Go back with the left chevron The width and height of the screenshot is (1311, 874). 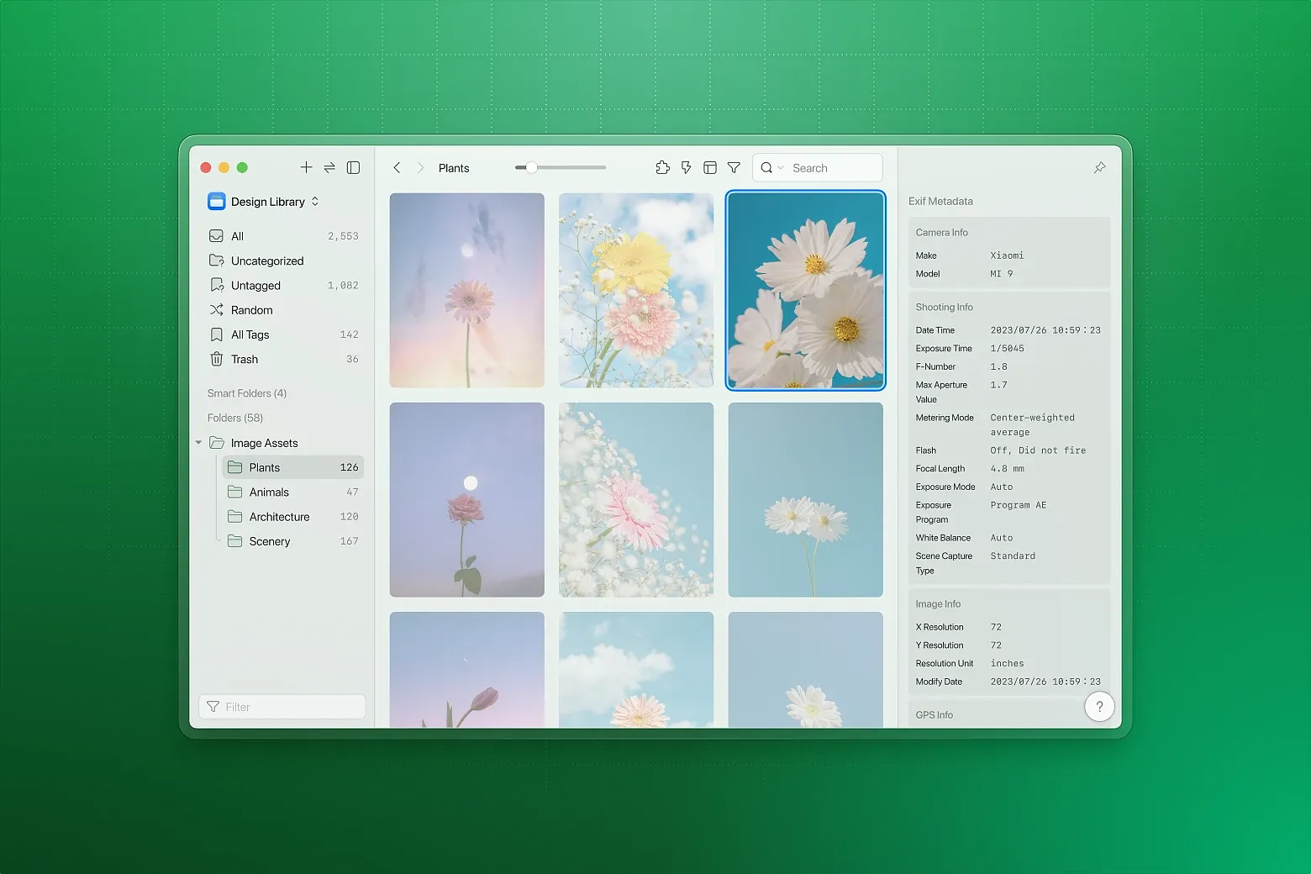(397, 168)
